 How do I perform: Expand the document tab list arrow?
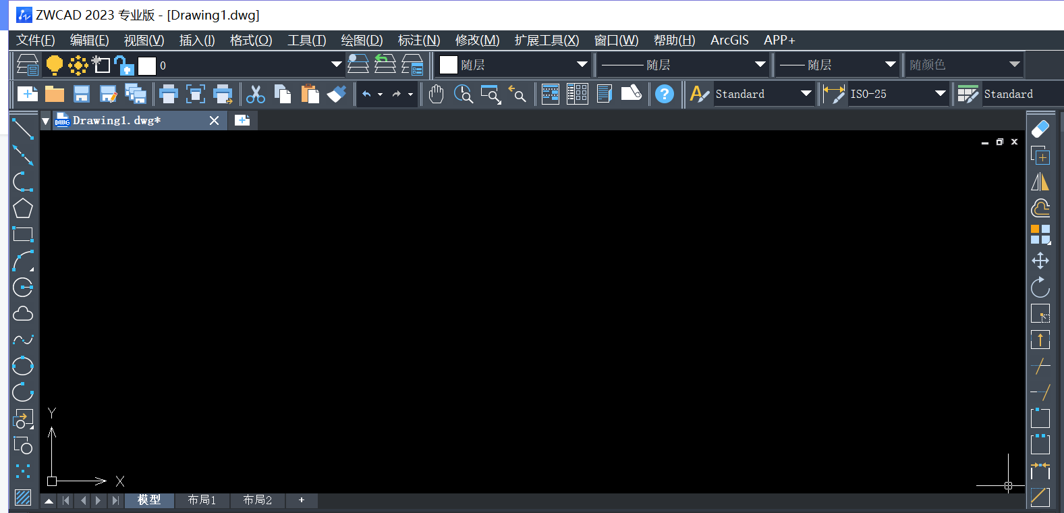click(45, 121)
